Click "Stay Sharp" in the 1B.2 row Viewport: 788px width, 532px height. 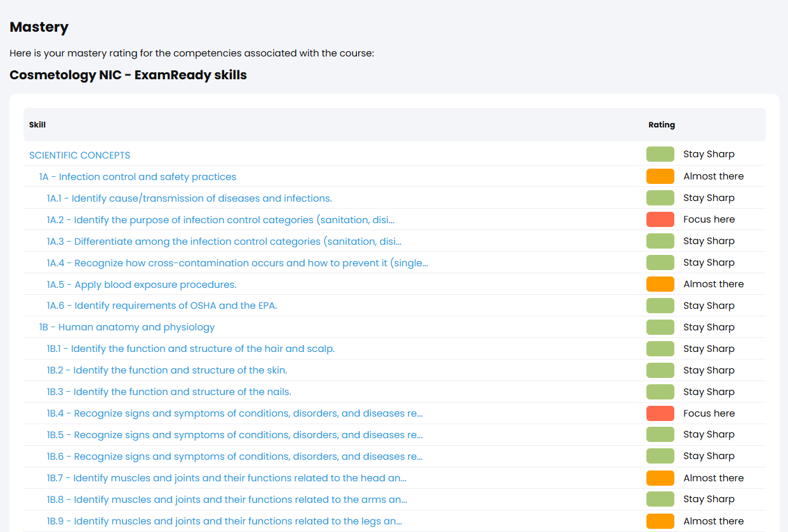(x=709, y=370)
